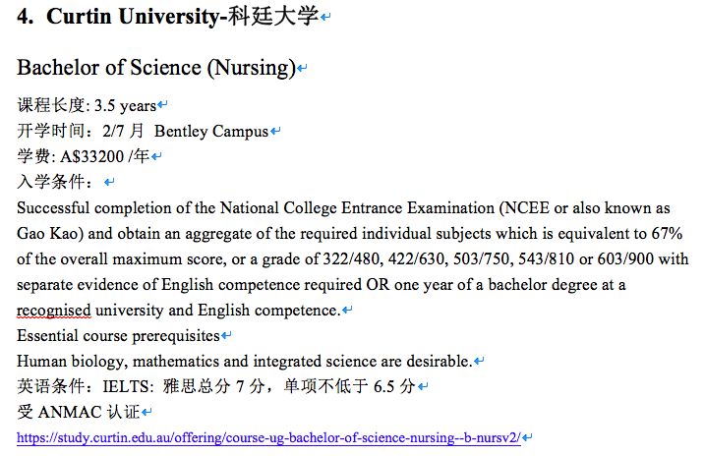Place cursor in the Curtin University heading

point(168,17)
